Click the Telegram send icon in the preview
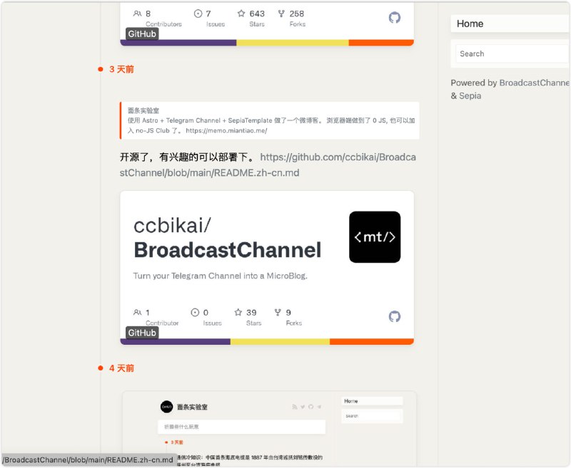Image resolution: width=571 pixels, height=468 pixels. 318,407
